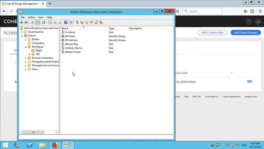Toggle the Show/Hide Console Tree toolbar icon
The image size is (264, 149).
click(x=38, y=22)
